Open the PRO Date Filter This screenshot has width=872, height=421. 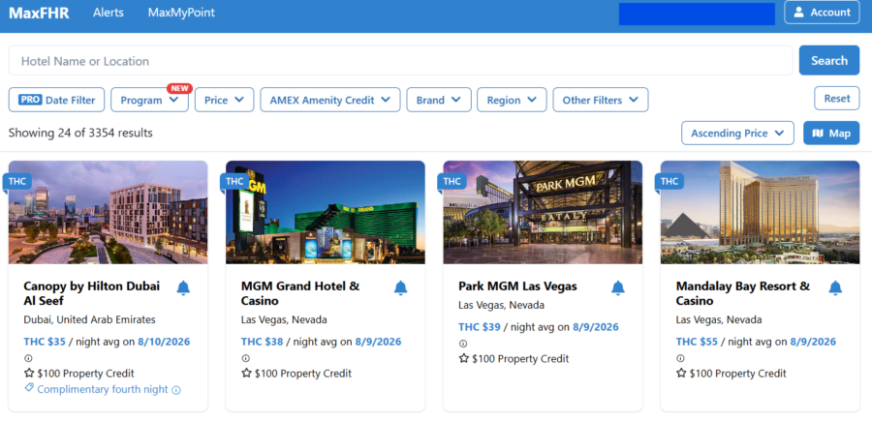click(x=56, y=100)
